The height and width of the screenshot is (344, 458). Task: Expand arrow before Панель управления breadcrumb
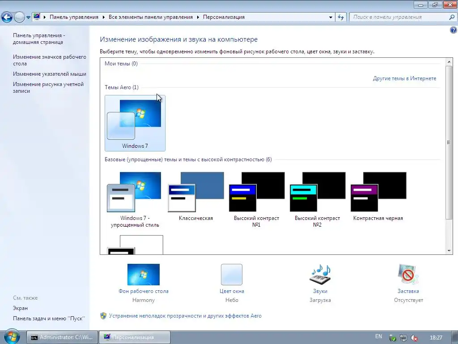(45, 17)
